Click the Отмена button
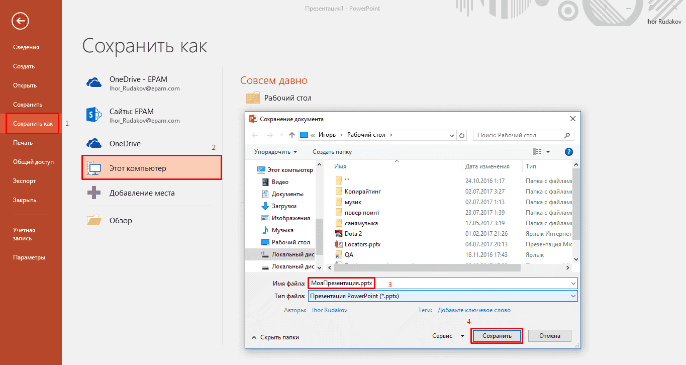Screen dimensions: 686x365 (550, 336)
